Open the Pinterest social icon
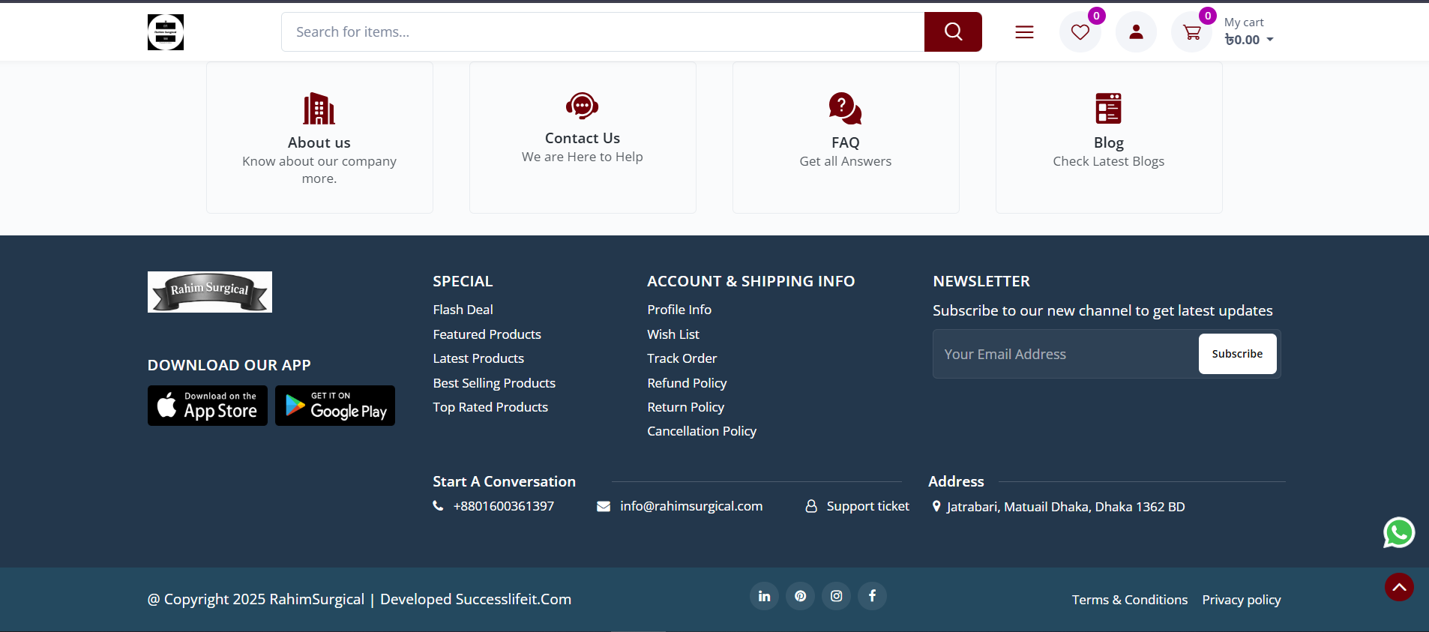The height and width of the screenshot is (632, 1429). coord(800,596)
